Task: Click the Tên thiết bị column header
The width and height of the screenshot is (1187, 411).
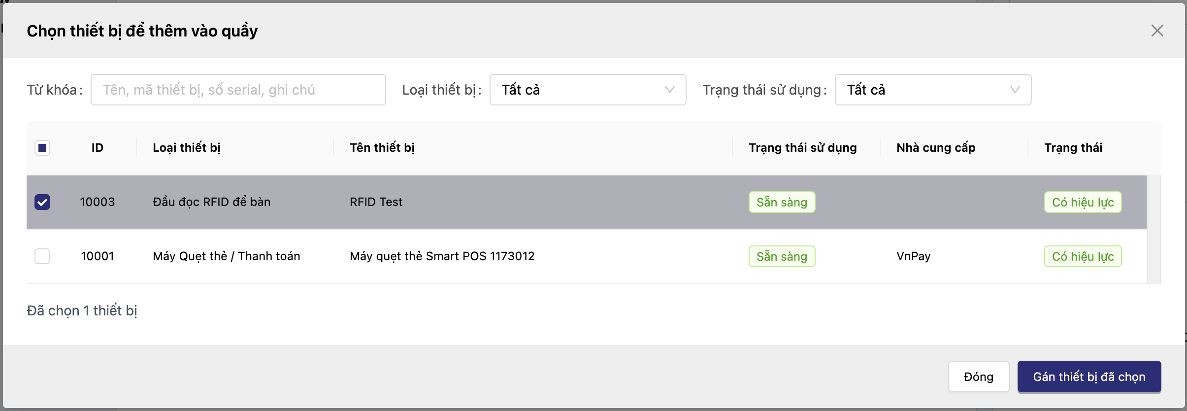Action: tap(382, 148)
